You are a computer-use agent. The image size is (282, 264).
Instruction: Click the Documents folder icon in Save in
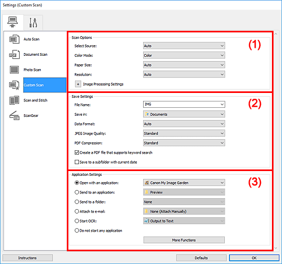click(x=147, y=114)
